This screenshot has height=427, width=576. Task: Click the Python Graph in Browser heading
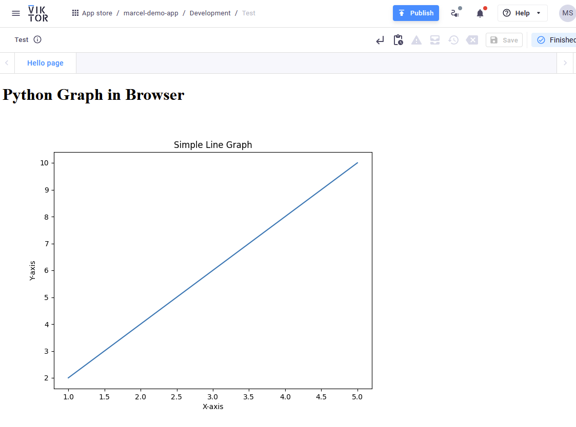point(93,95)
